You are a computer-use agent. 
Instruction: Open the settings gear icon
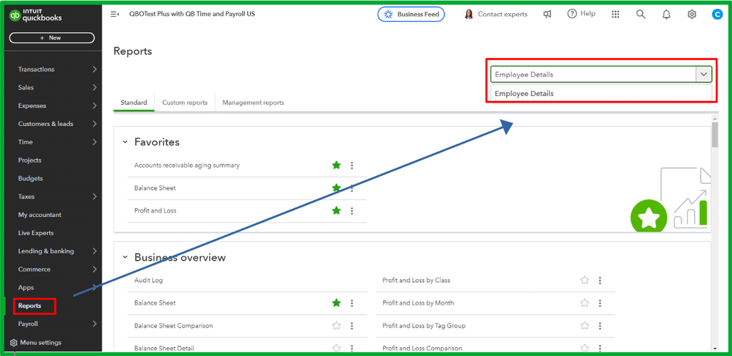point(692,15)
